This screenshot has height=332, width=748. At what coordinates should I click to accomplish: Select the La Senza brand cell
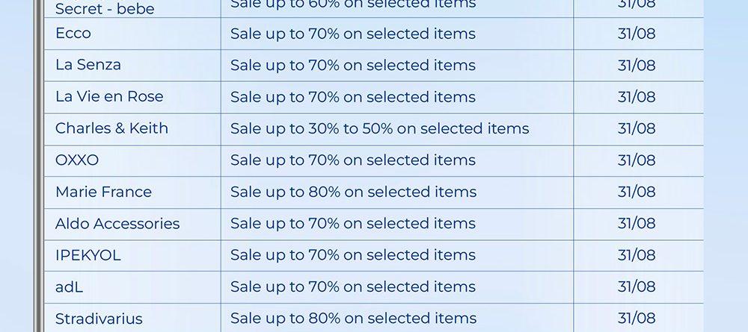[x=88, y=65]
